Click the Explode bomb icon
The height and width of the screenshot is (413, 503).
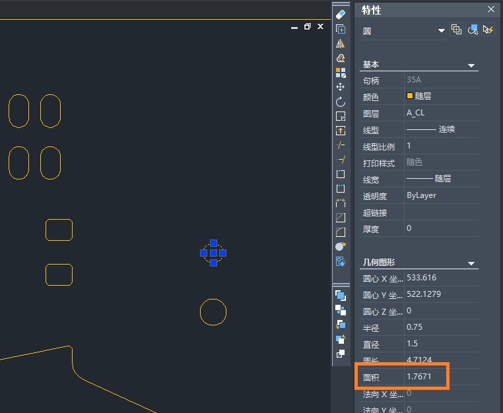(x=341, y=246)
